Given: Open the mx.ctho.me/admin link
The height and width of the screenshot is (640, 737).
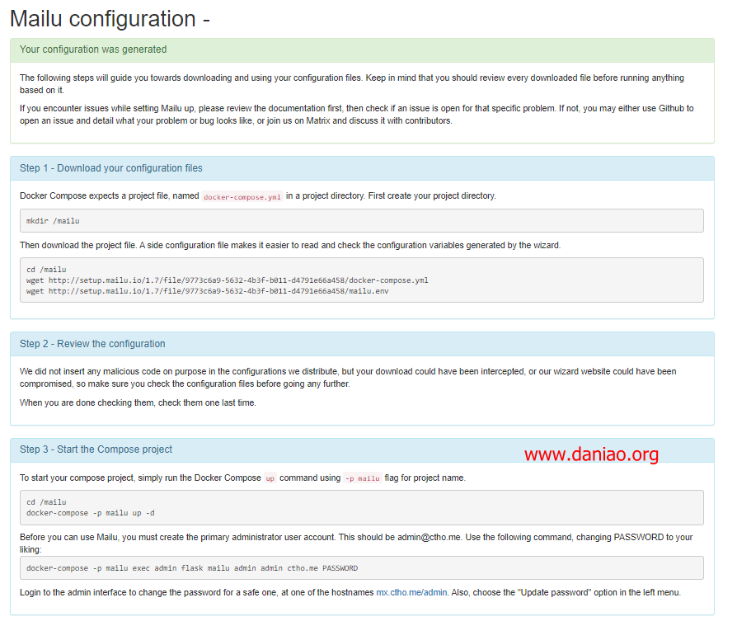Looking at the screenshot, I should point(411,592).
